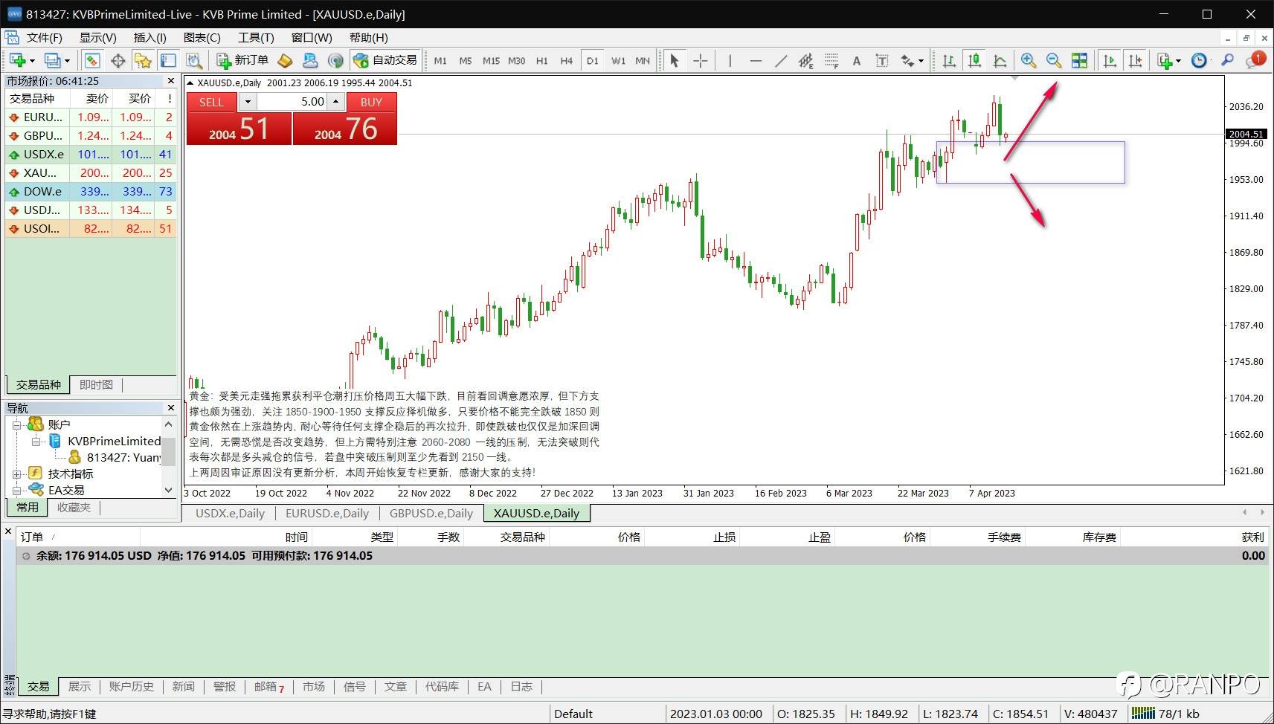This screenshot has width=1274, height=724.
Task: Zoom out on the chart
Action: 1054,60
